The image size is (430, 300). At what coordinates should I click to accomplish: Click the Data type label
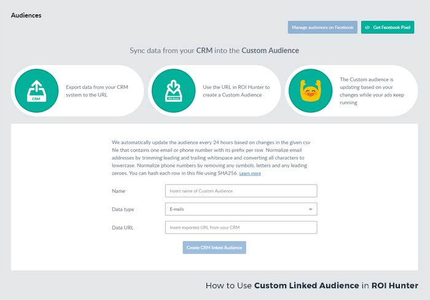(x=123, y=209)
